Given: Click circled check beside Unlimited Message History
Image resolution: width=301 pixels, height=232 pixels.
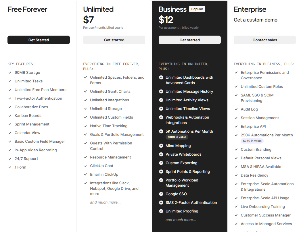Looking at the screenshot, I should pyautogui.click(x=161, y=92).
